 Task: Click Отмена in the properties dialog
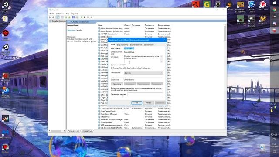(148, 103)
